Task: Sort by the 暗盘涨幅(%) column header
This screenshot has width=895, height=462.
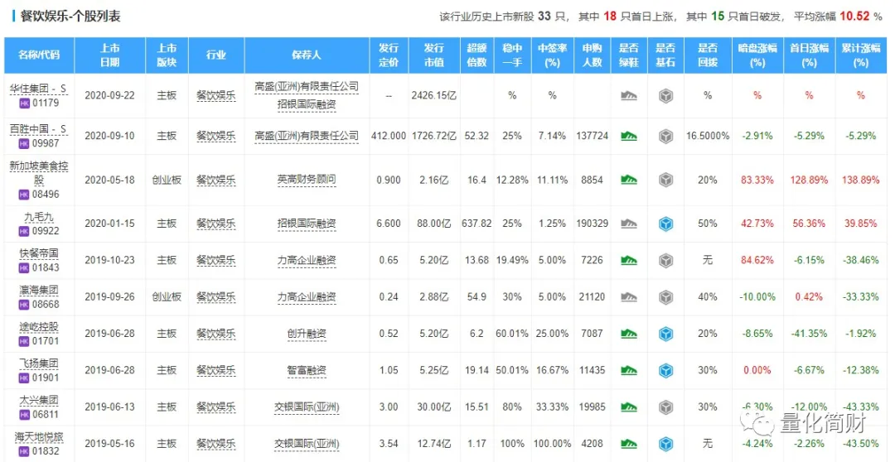Action: click(757, 55)
